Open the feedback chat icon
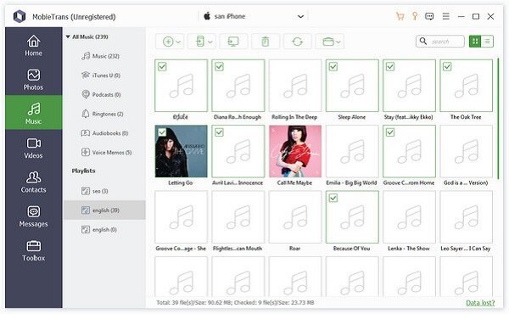 click(429, 16)
